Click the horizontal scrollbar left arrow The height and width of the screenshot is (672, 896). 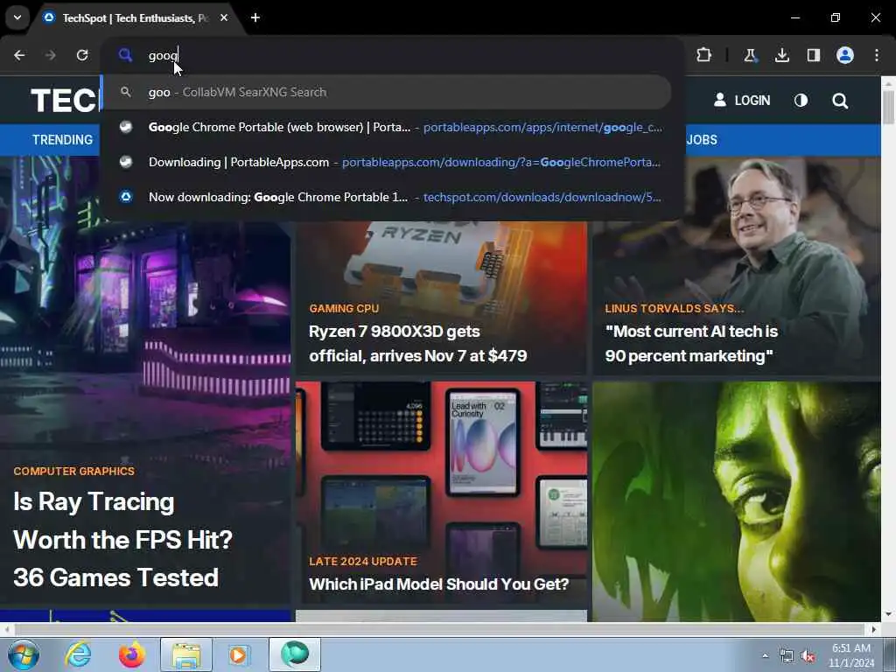(6, 629)
